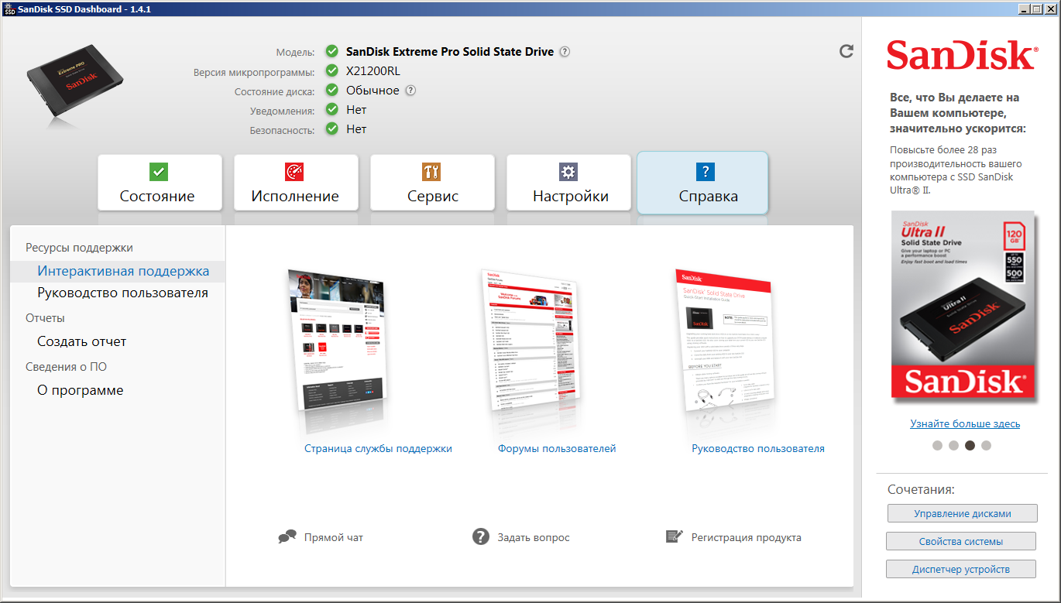Open the Страница службы поддержки link
This screenshot has width=1061, height=603.
378,448
